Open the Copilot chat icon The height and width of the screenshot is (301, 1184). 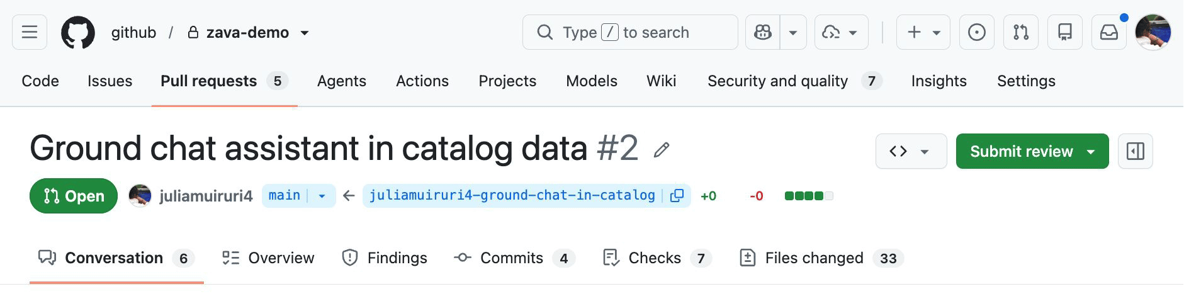(x=763, y=32)
